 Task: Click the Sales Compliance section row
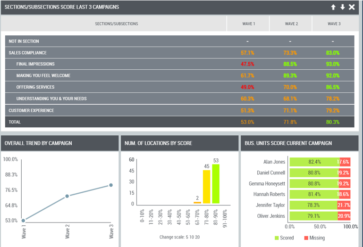pos(180,53)
